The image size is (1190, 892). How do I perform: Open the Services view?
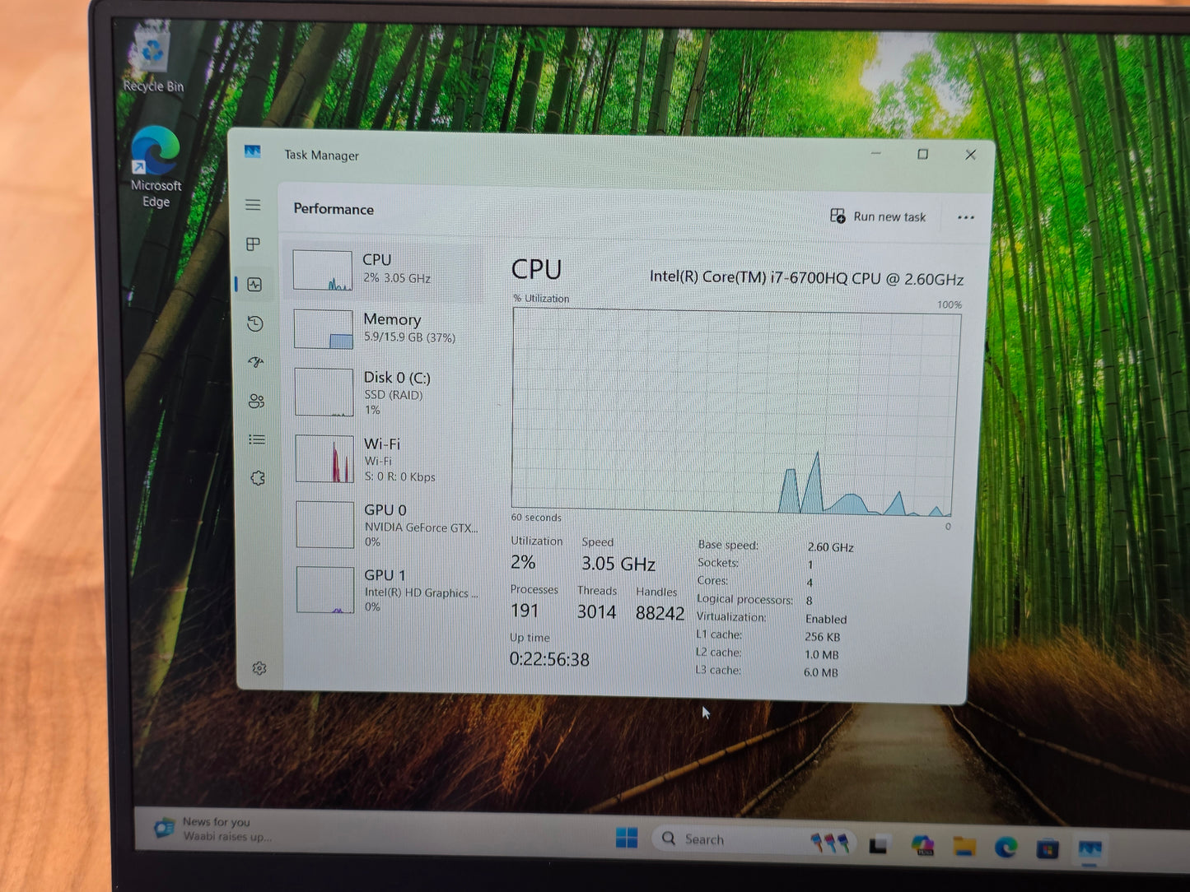[258, 477]
